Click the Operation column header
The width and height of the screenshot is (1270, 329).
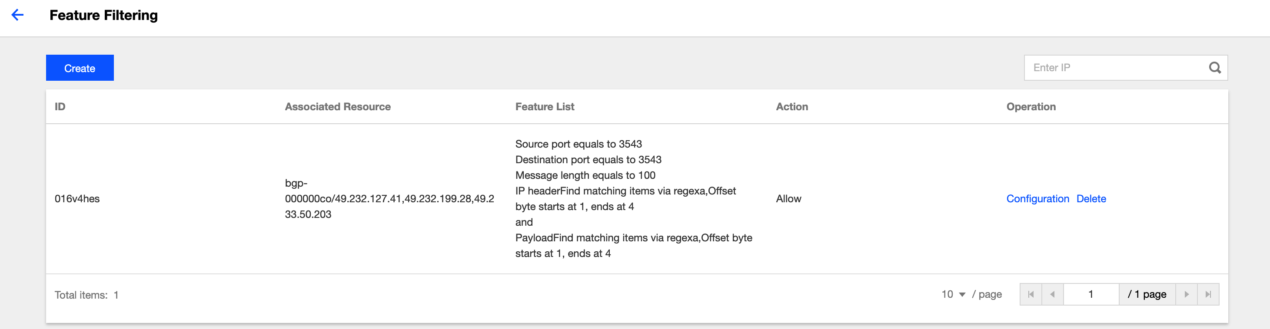[1031, 107]
